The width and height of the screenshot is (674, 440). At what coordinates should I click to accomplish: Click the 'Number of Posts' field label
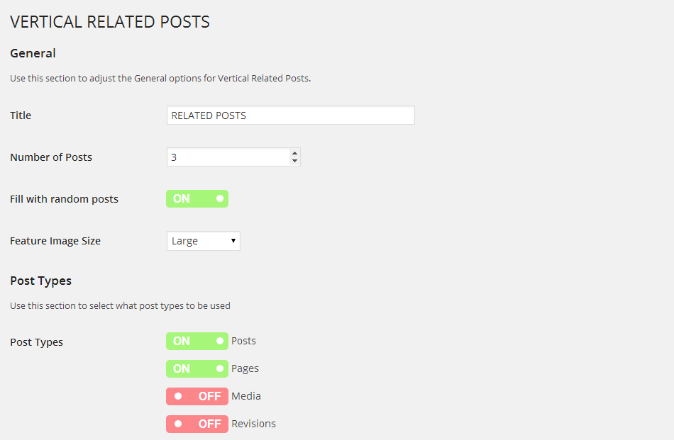click(51, 157)
